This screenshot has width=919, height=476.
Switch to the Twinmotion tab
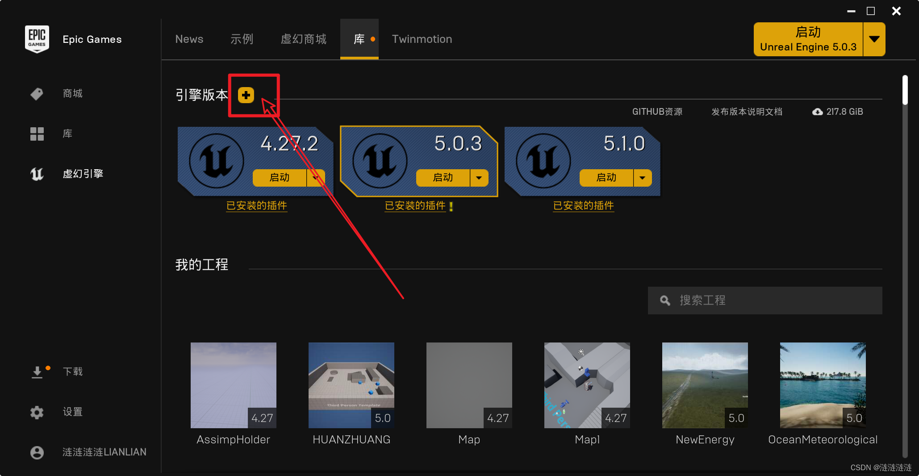pos(422,39)
